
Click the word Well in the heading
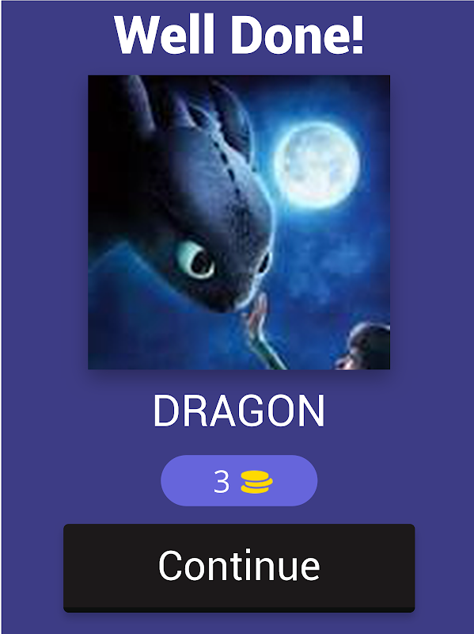(164, 35)
